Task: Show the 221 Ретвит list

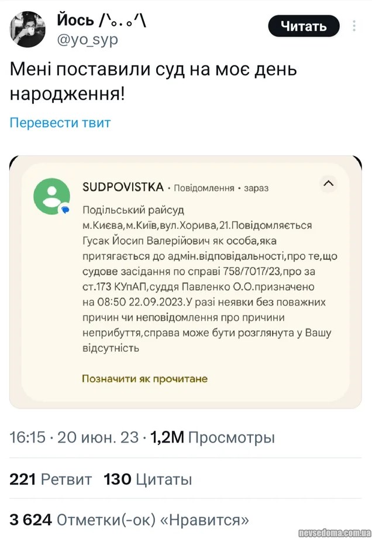Action: (50, 480)
